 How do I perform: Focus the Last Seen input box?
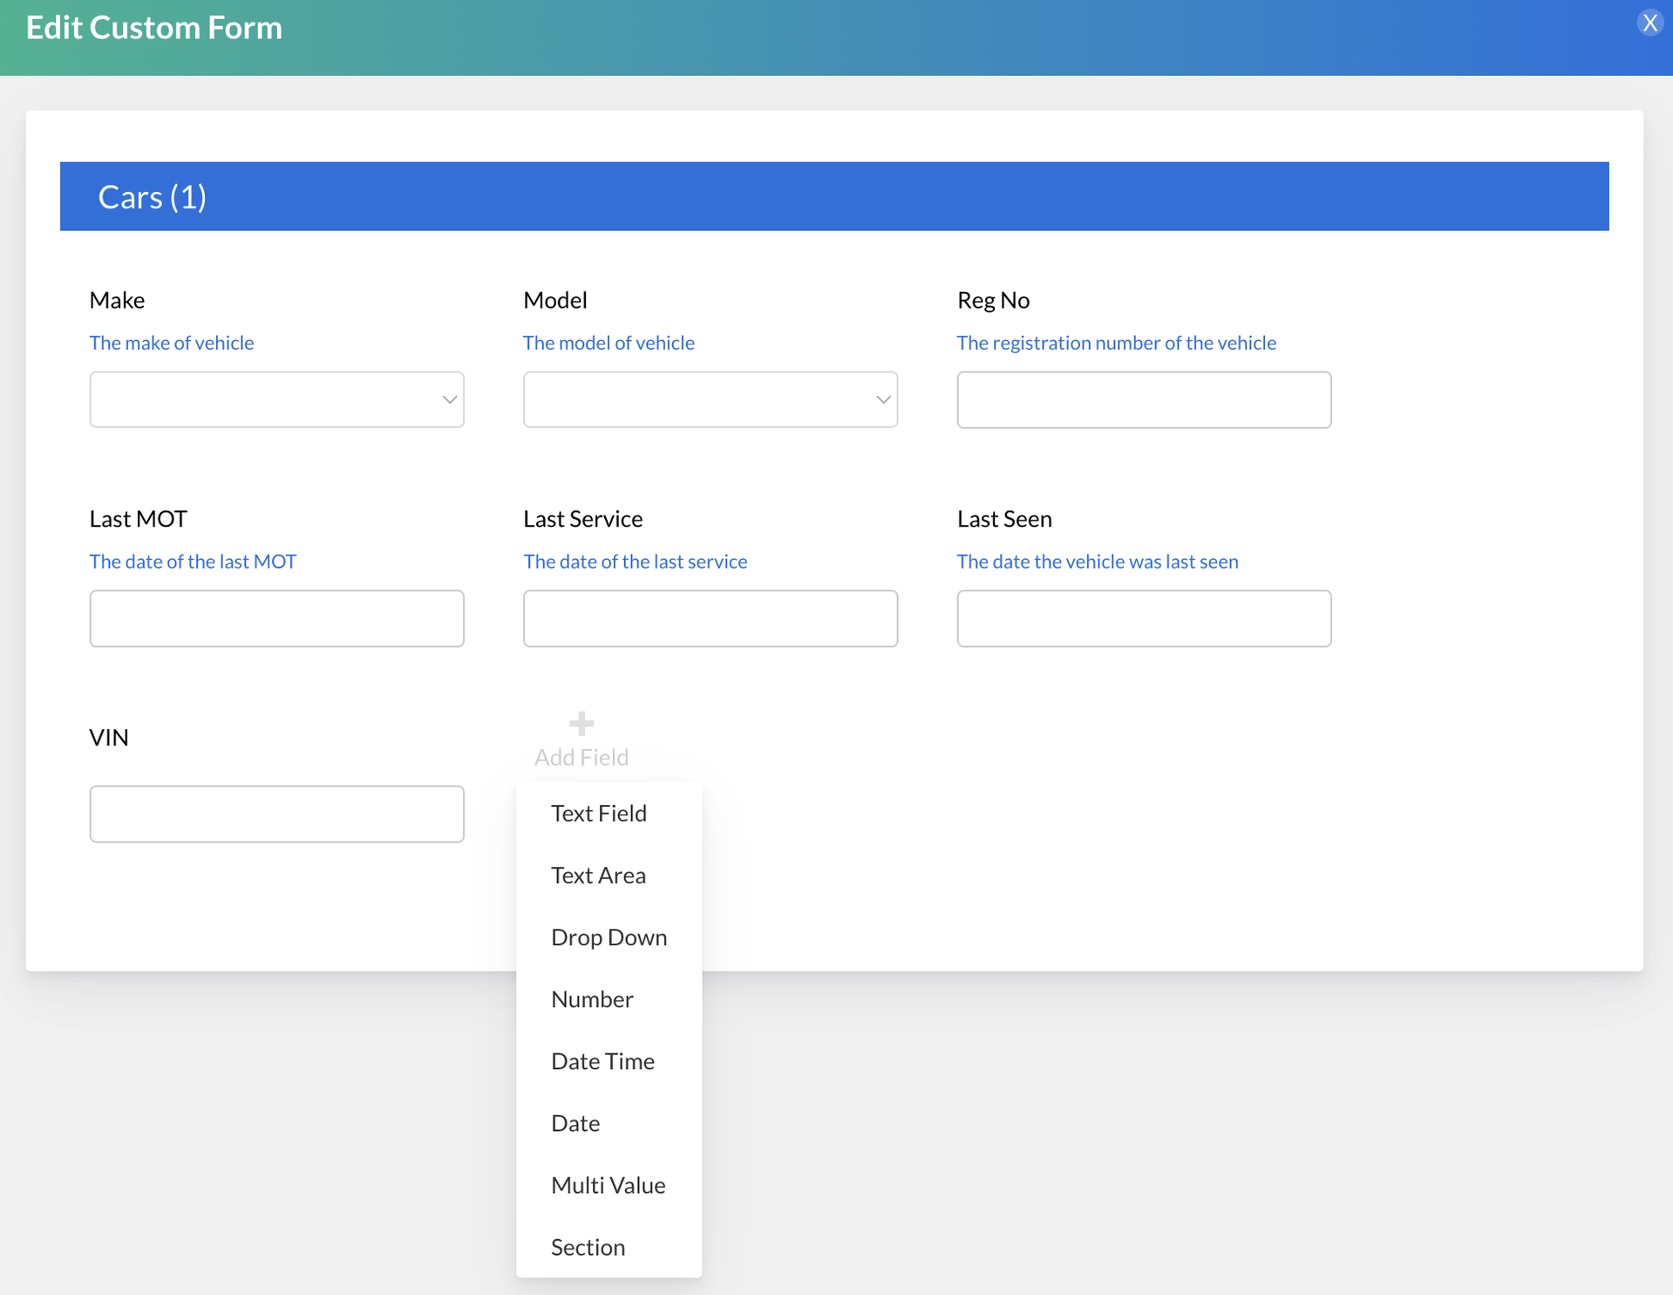coord(1143,618)
